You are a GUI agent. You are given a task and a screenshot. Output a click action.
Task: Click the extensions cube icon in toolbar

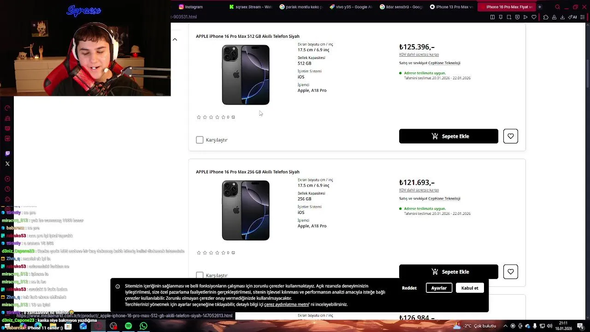tap(546, 17)
